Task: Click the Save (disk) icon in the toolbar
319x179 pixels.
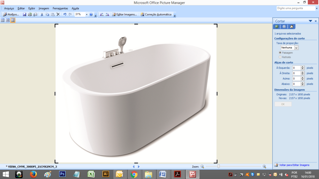Action: point(24,14)
